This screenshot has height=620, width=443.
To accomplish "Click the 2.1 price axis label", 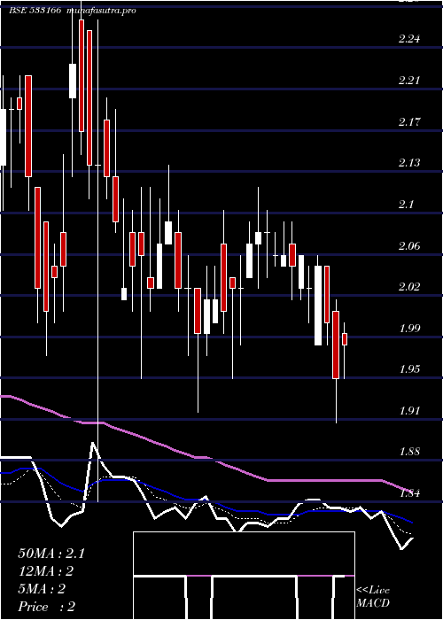I will (x=406, y=205).
